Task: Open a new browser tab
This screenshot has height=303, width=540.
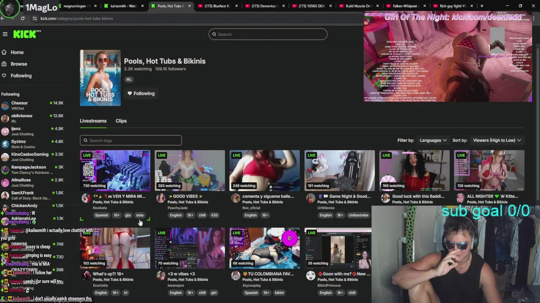Action: point(482,6)
